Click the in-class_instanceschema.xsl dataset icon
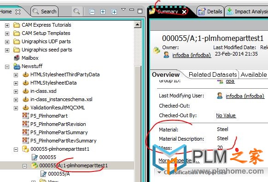 pyautogui.click(x=26, y=99)
